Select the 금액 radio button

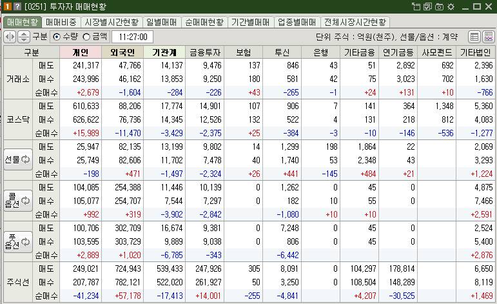pyautogui.click(x=86, y=37)
